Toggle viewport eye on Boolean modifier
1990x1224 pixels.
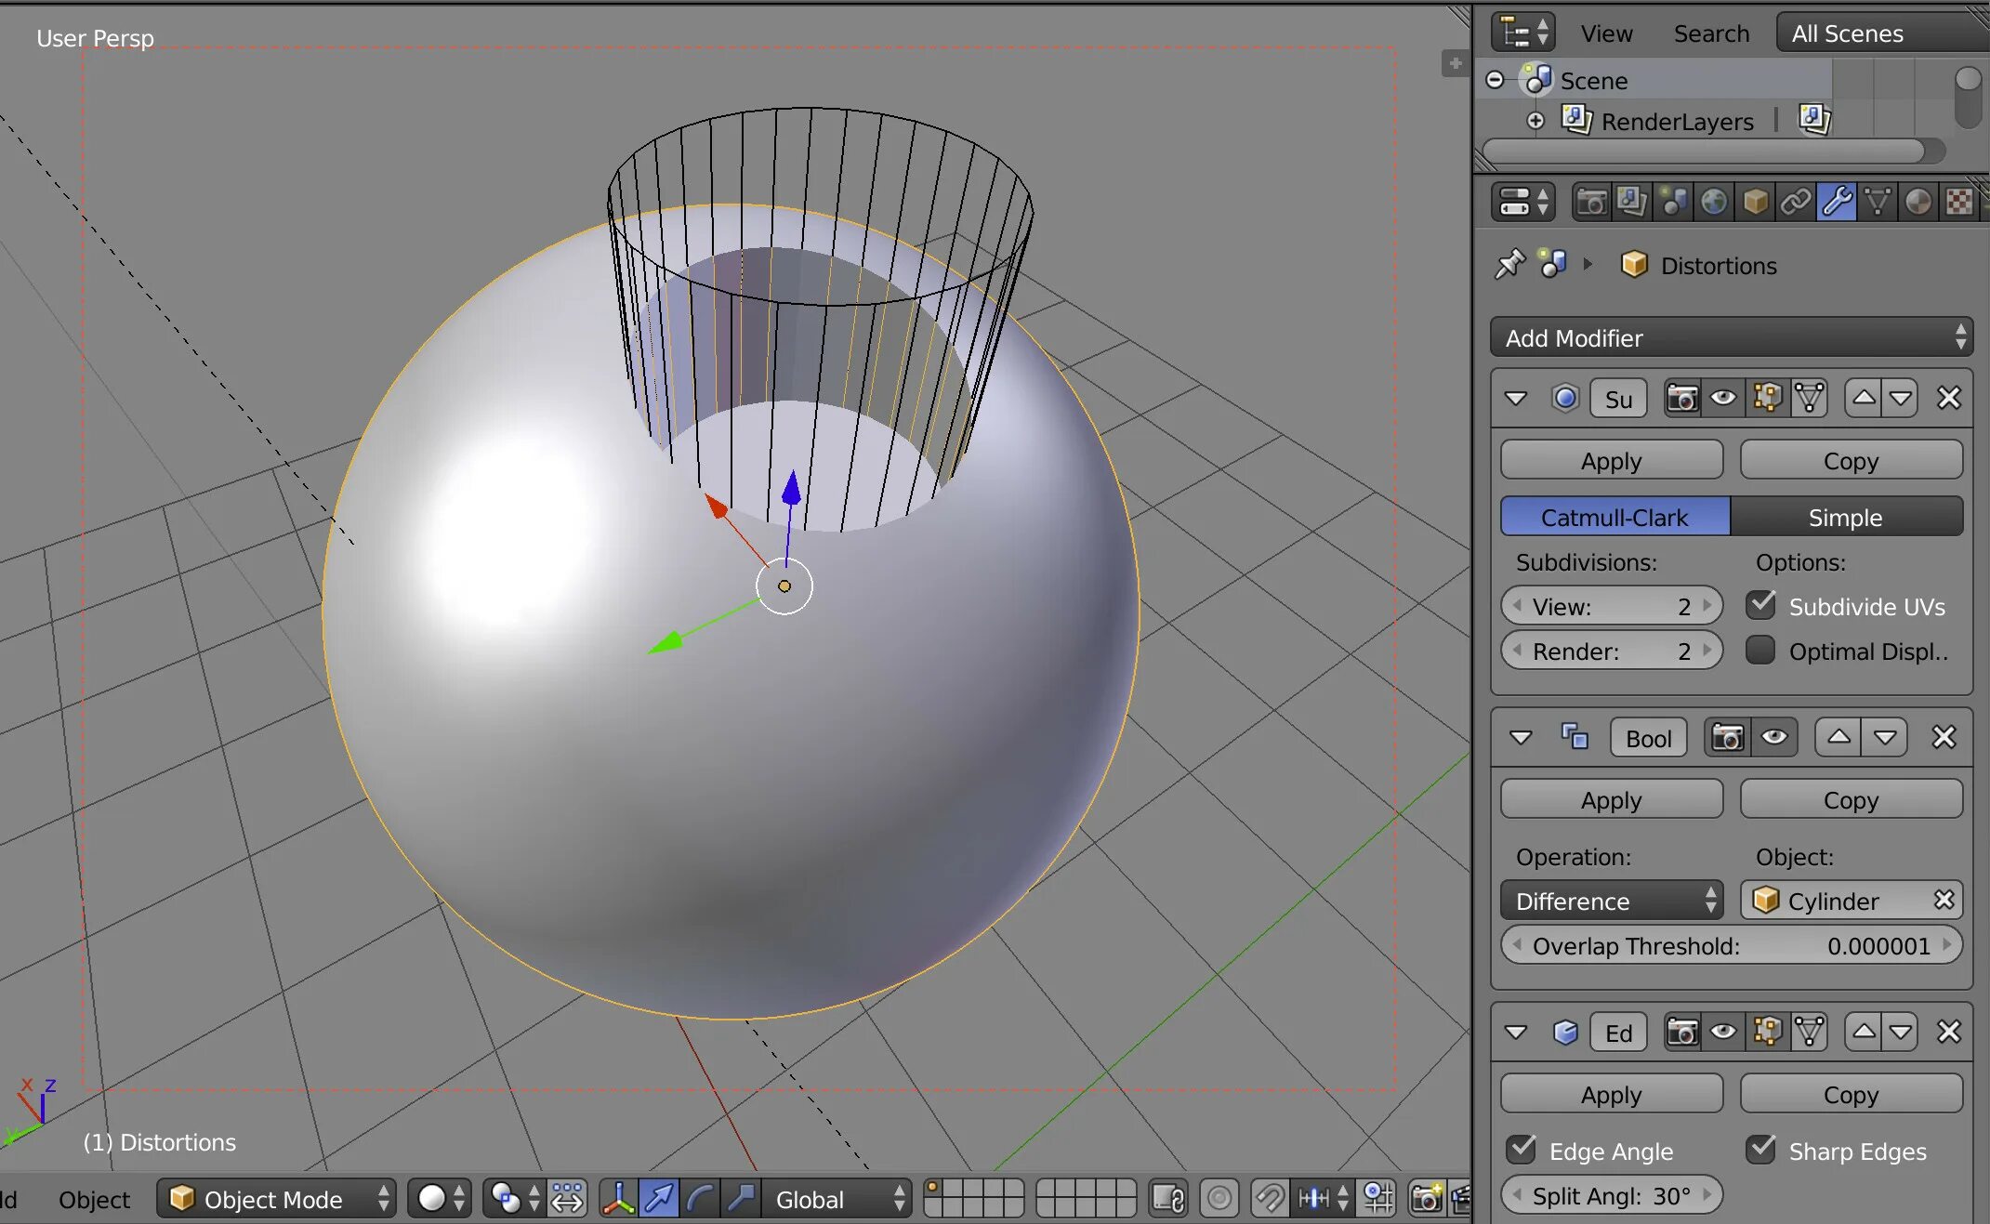1774,738
